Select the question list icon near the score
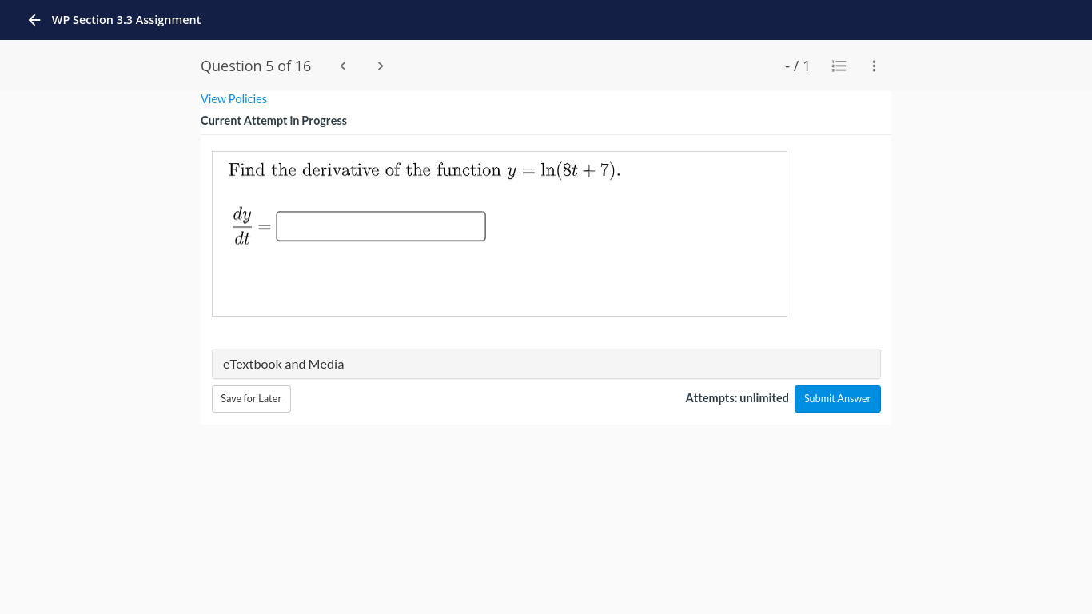Viewport: 1092px width, 614px height. 839,66
